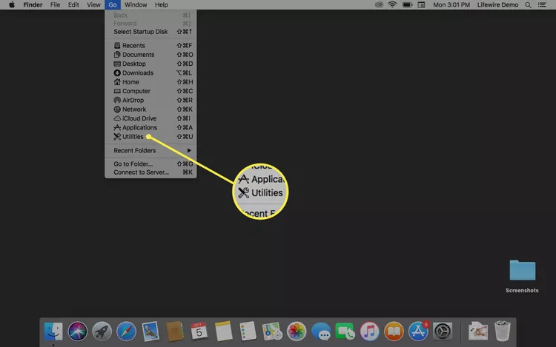Open System Preferences gear in Dock
The width and height of the screenshot is (556, 347).
[443, 331]
